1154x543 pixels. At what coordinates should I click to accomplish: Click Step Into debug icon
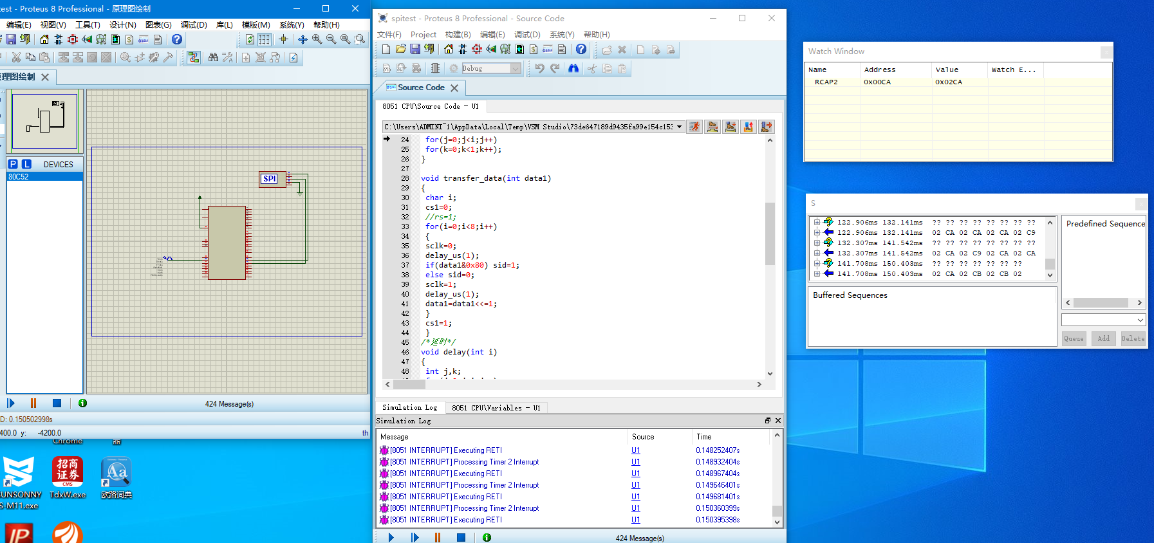tap(731, 127)
